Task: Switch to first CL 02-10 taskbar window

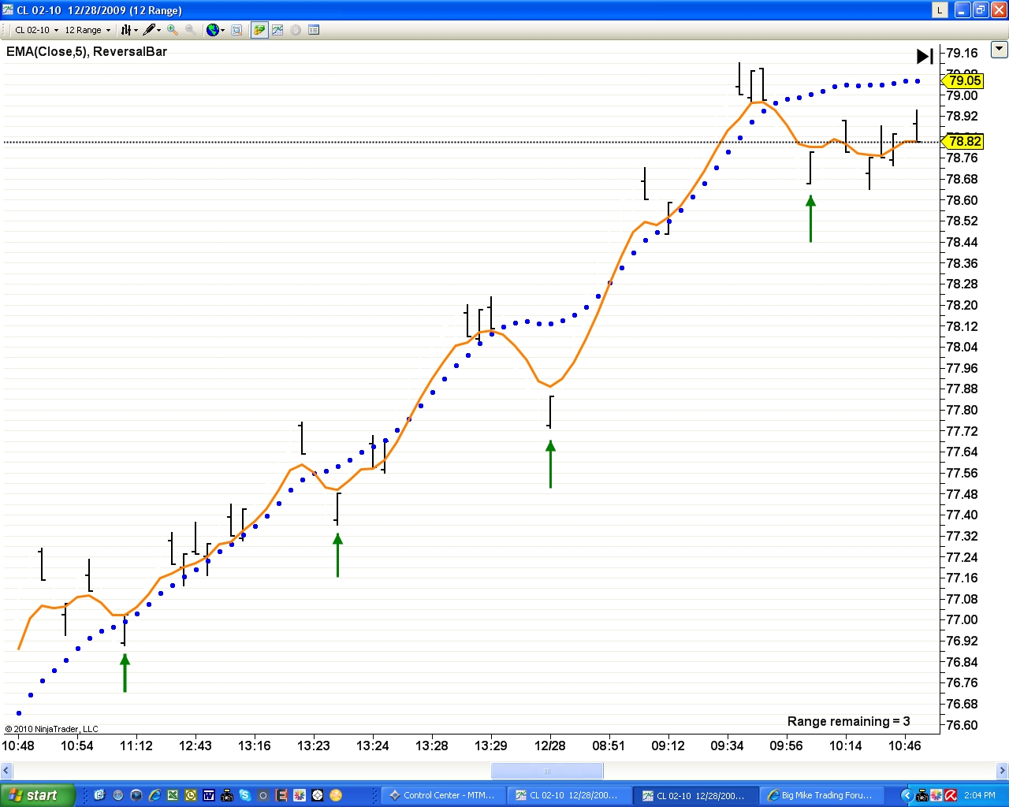Action: click(x=568, y=795)
